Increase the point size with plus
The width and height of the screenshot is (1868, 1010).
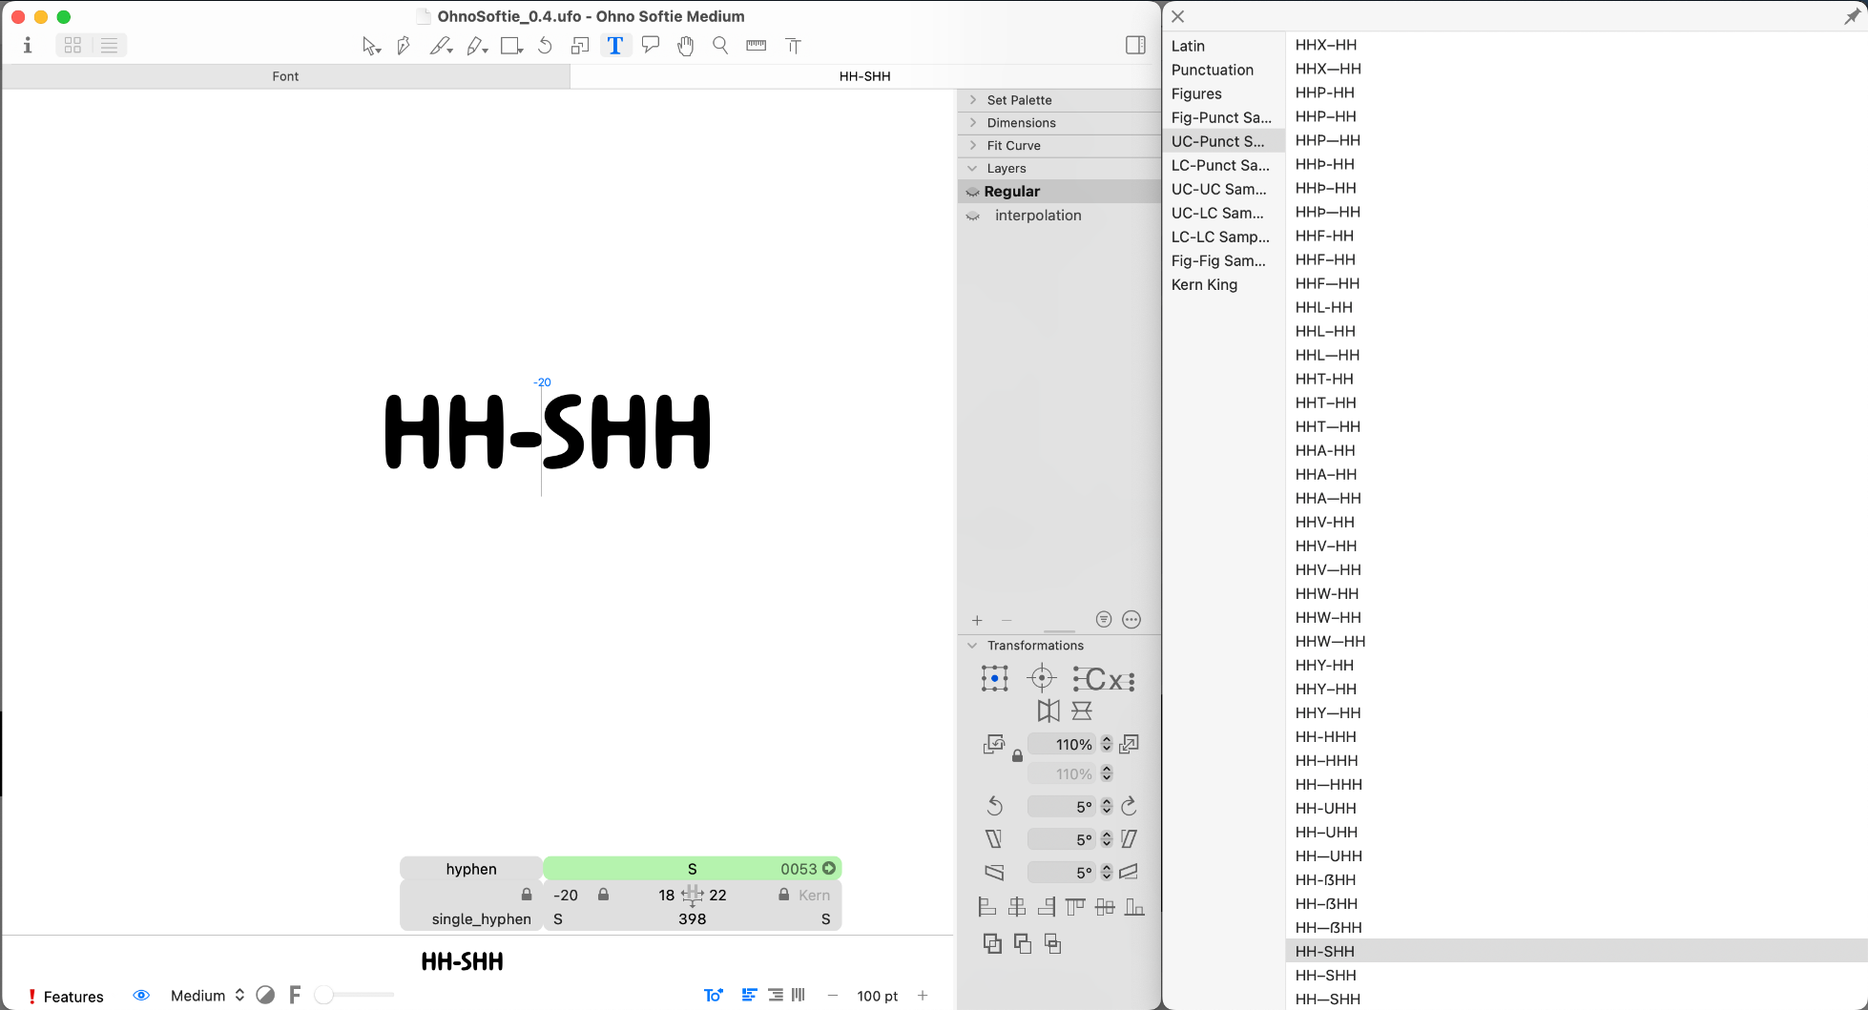pyautogui.click(x=923, y=995)
